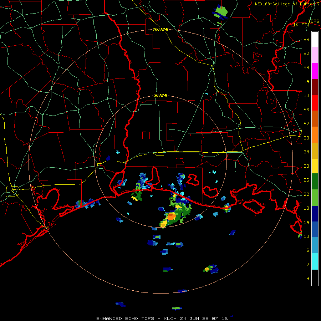This screenshot has width=321, height=321.
Task: Click the "TH" threshold label
Action: (x=306, y=278)
